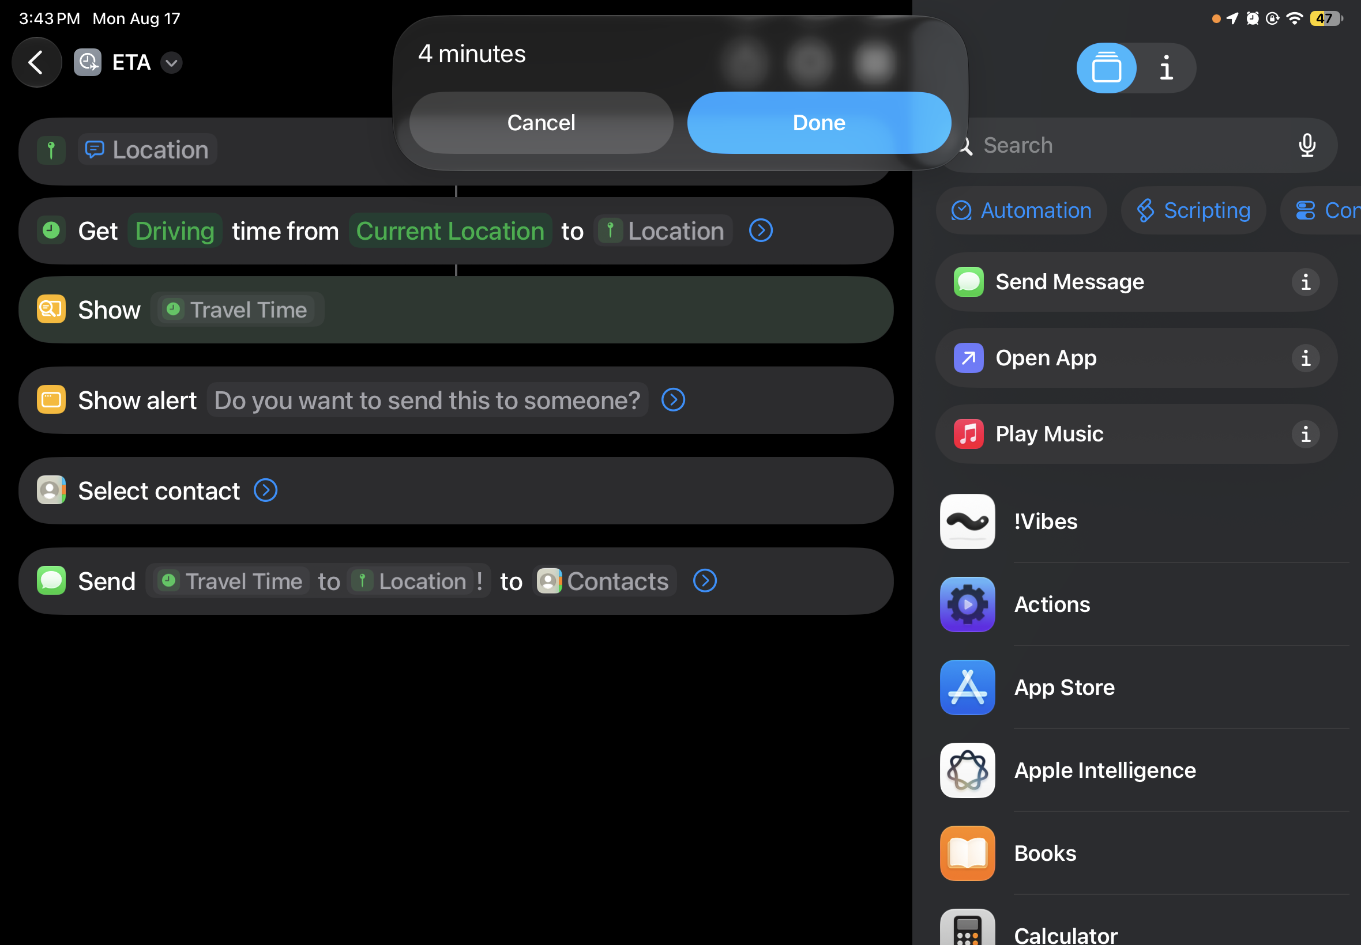Tap Travel Time variable in Send message
The height and width of the screenshot is (945, 1361).
point(232,581)
